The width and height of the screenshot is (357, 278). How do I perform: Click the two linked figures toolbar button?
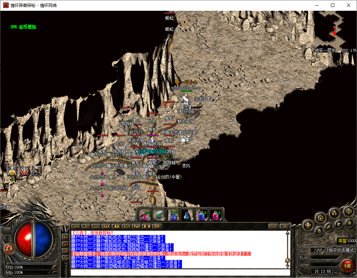tap(146, 227)
